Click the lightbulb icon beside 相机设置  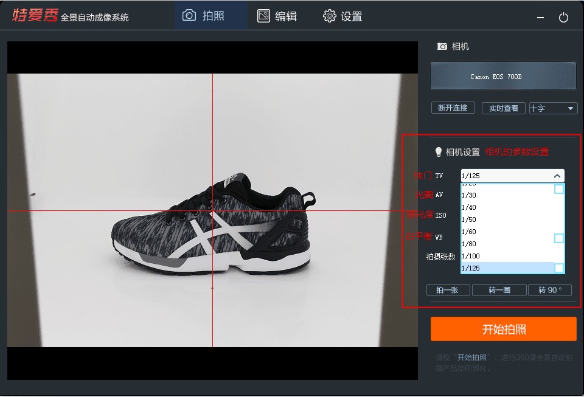point(439,152)
